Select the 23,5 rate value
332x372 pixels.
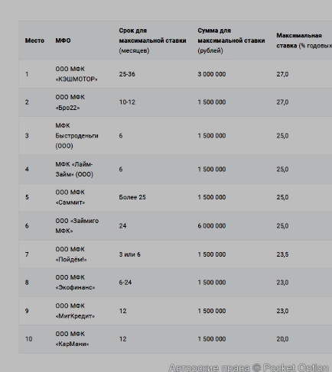(282, 254)
